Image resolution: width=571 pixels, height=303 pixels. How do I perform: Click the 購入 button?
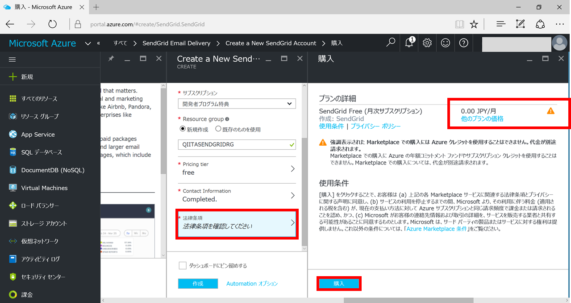pos(339,284)
